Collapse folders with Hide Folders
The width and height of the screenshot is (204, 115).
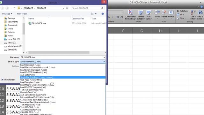pos(8,80)
